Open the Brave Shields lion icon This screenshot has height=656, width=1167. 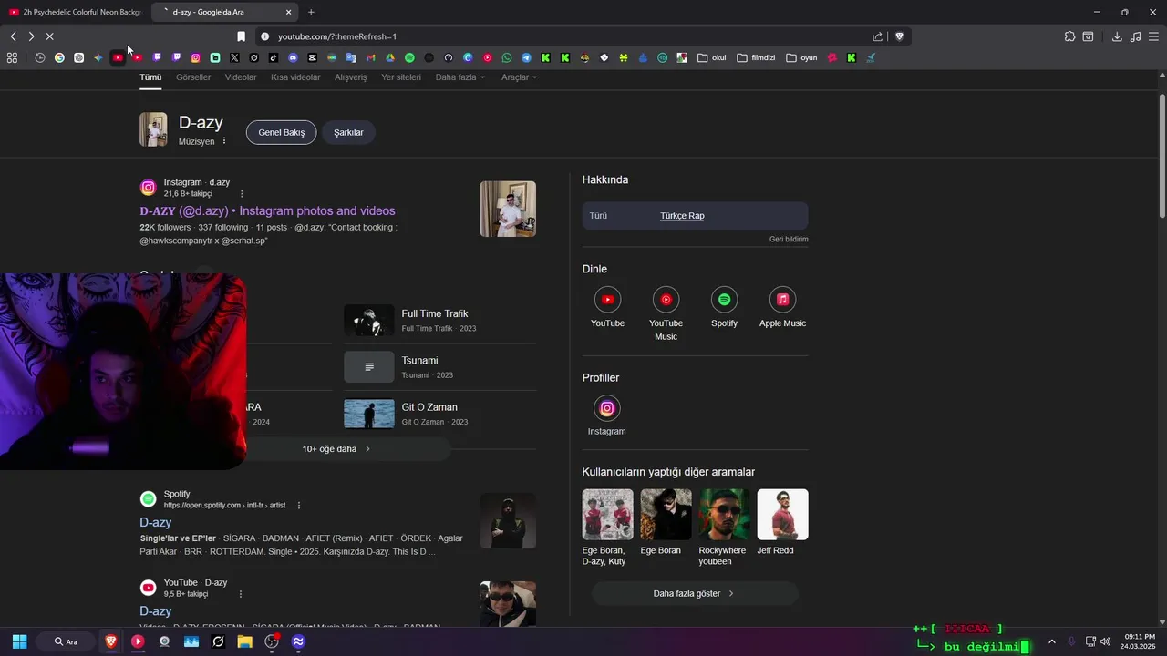tap(899, 36)
